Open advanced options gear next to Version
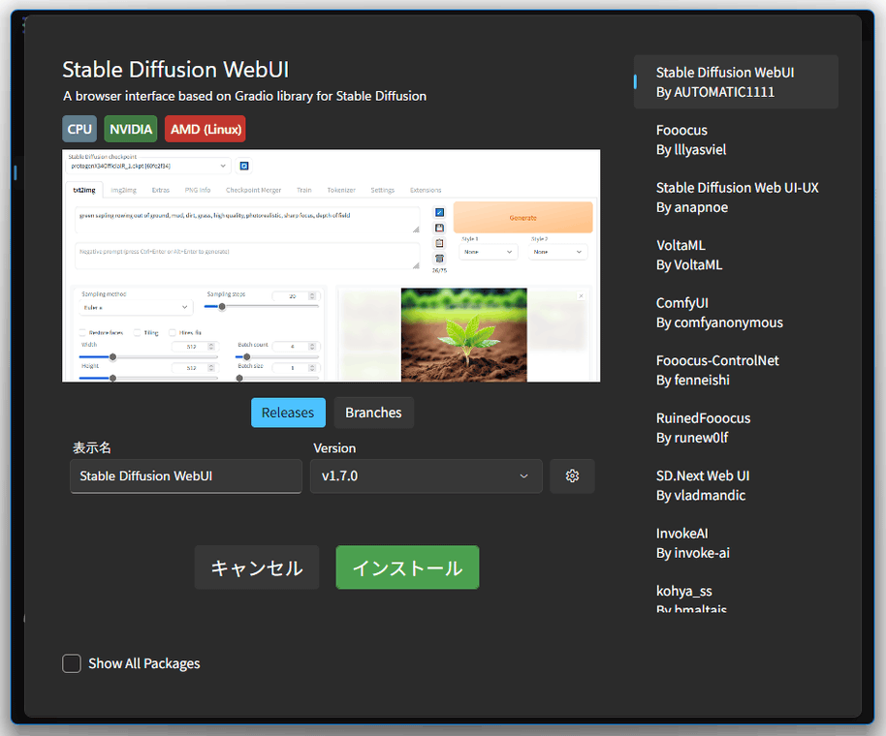 (x=572, y=475)
